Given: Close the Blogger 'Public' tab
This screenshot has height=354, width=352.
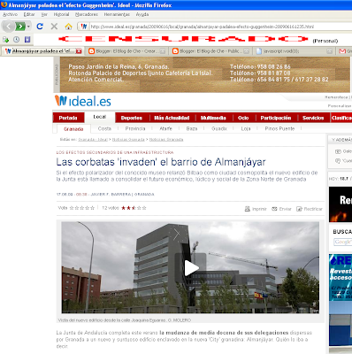Looking at the screenshot, I should tap(247, 51).
